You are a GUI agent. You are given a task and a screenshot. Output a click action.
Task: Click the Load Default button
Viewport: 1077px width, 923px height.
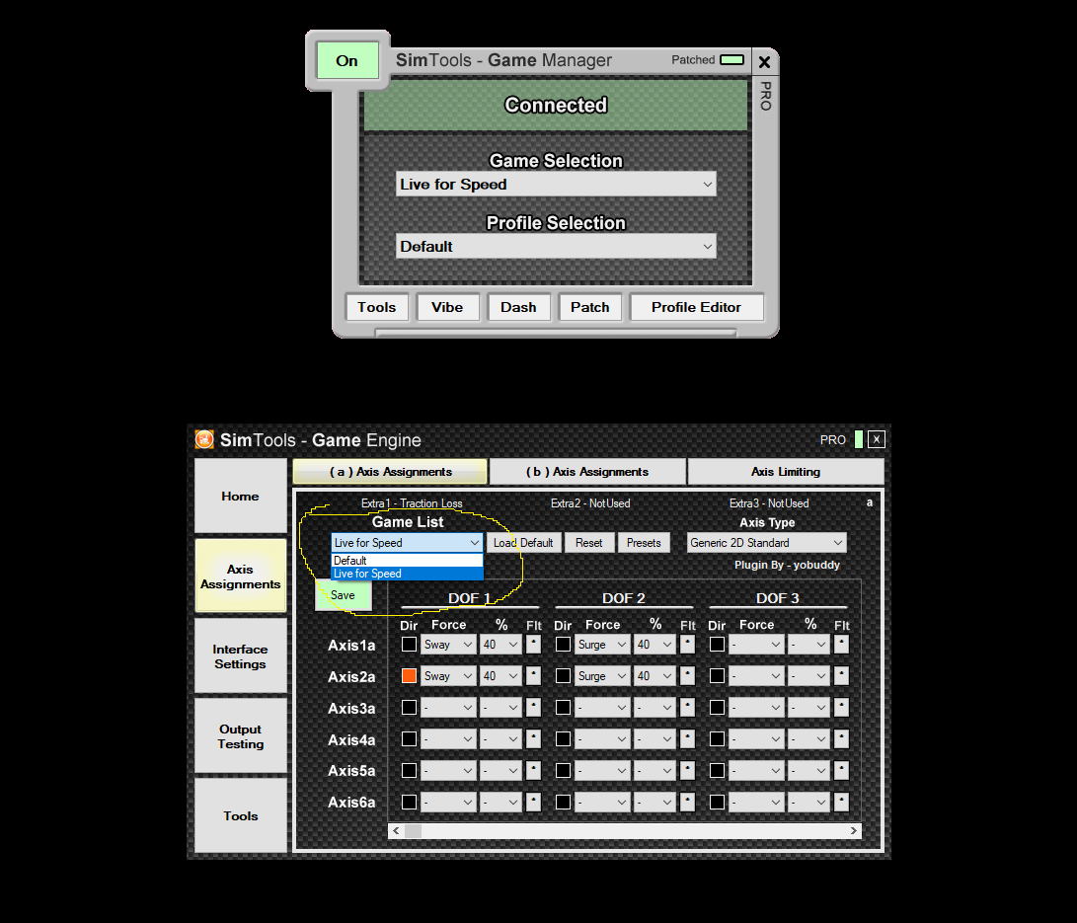coord(523,543)
